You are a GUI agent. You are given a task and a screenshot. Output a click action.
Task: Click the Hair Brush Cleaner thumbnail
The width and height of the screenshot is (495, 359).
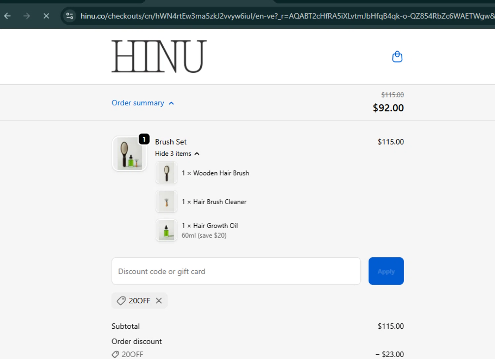tap(166, 202)
